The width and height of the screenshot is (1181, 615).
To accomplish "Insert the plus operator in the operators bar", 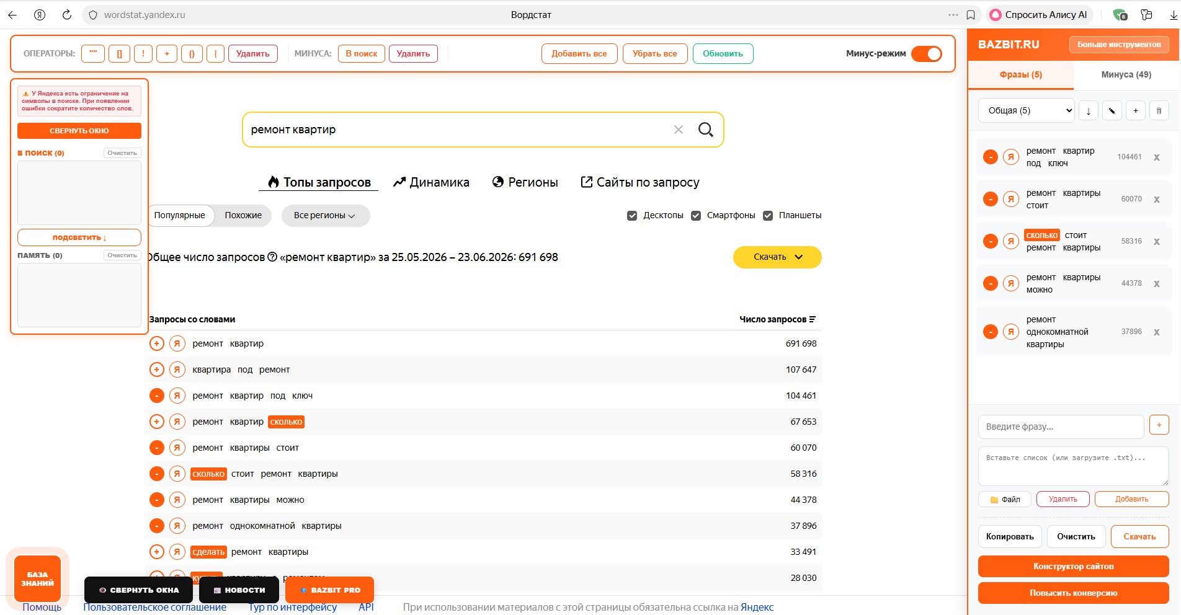I will click(x=167, y=54).
